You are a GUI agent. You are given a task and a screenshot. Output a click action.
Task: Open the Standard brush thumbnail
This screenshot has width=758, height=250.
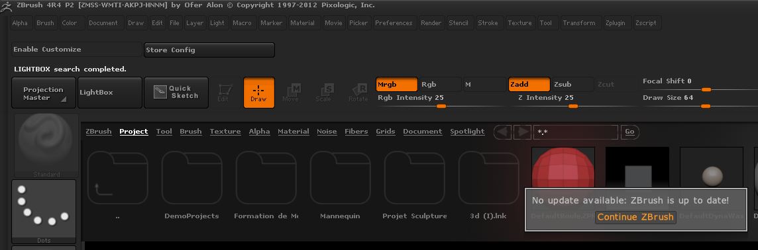tap(46, 146)
